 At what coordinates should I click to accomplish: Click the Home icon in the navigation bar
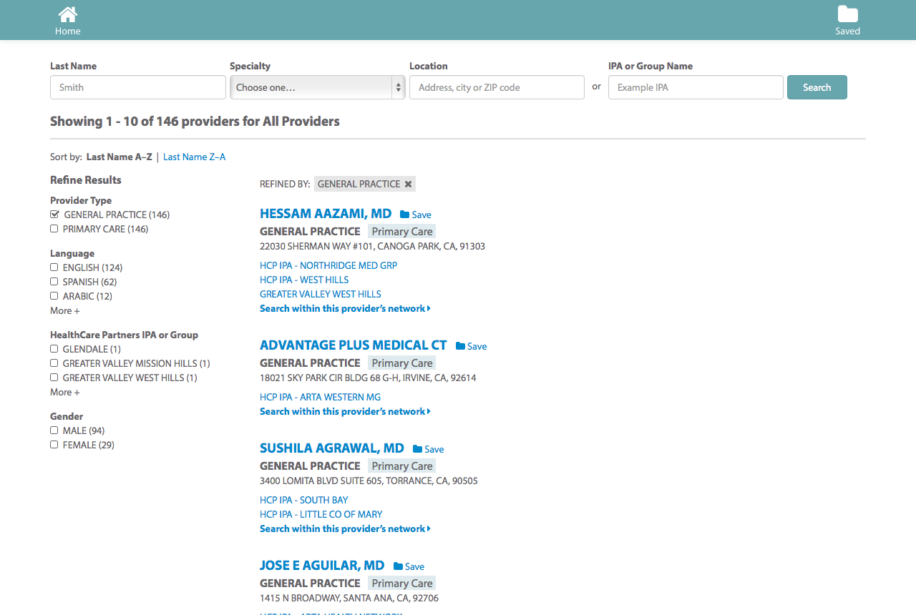68,13
